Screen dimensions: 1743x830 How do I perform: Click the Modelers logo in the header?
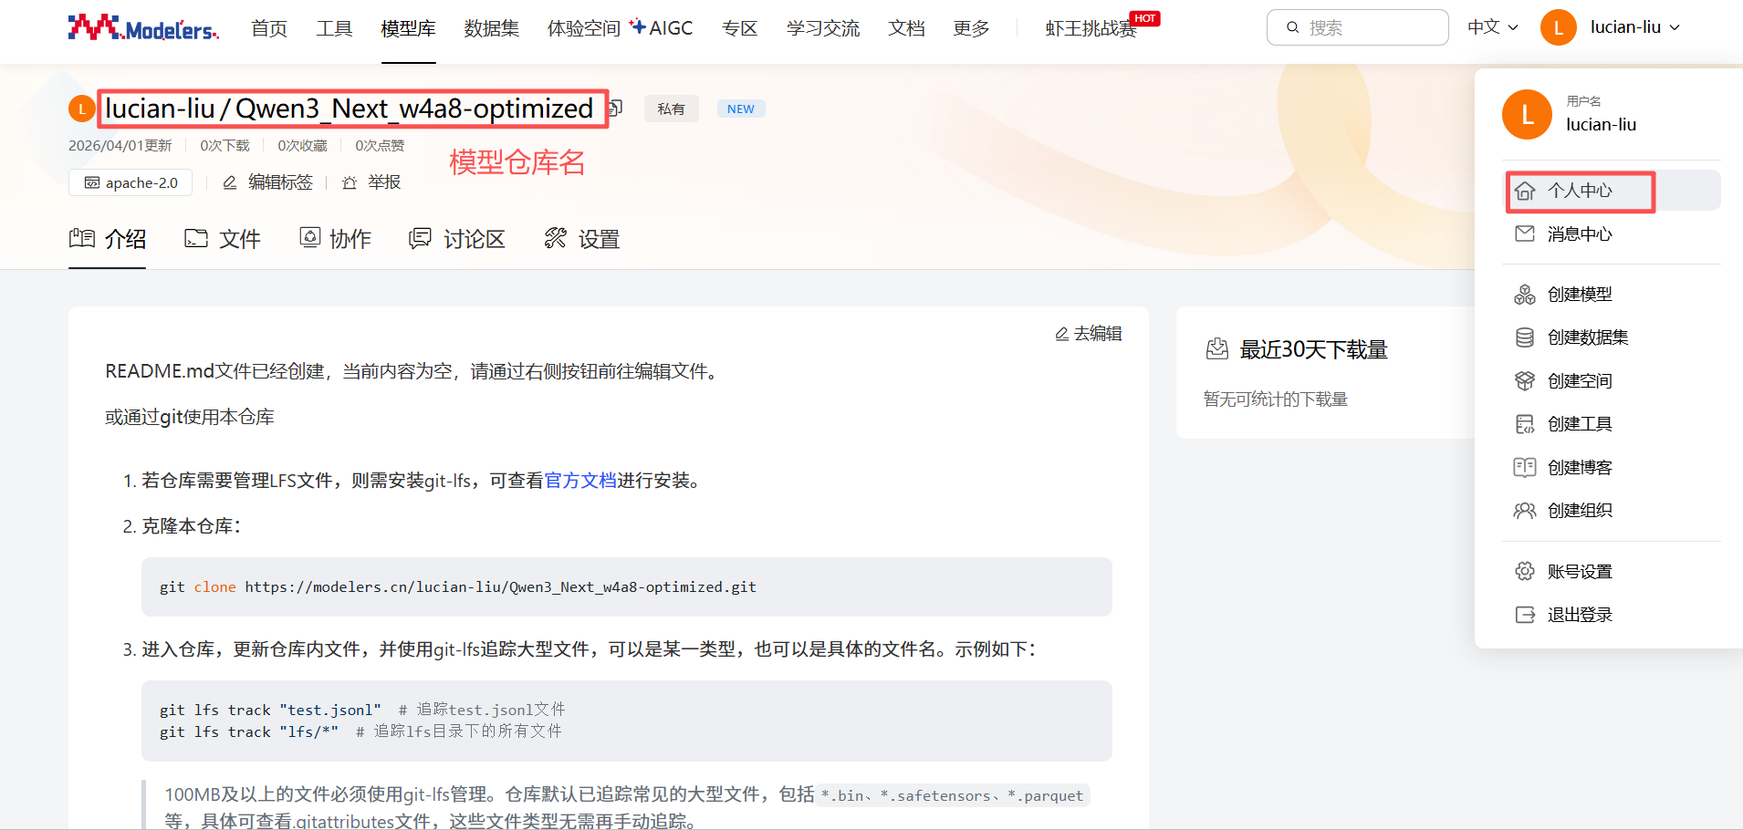pos(143,28)
